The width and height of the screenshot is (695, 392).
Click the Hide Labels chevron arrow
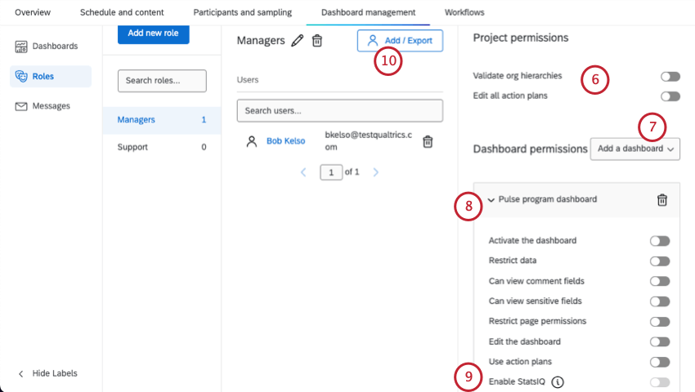[x=20, y=374]
